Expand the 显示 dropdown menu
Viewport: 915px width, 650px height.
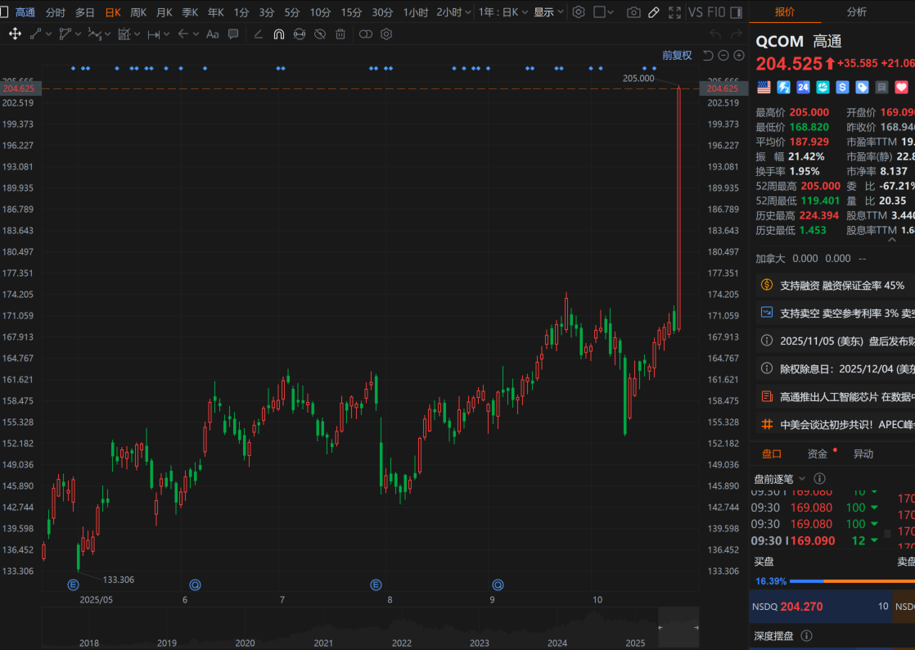(x=548, y=12)
